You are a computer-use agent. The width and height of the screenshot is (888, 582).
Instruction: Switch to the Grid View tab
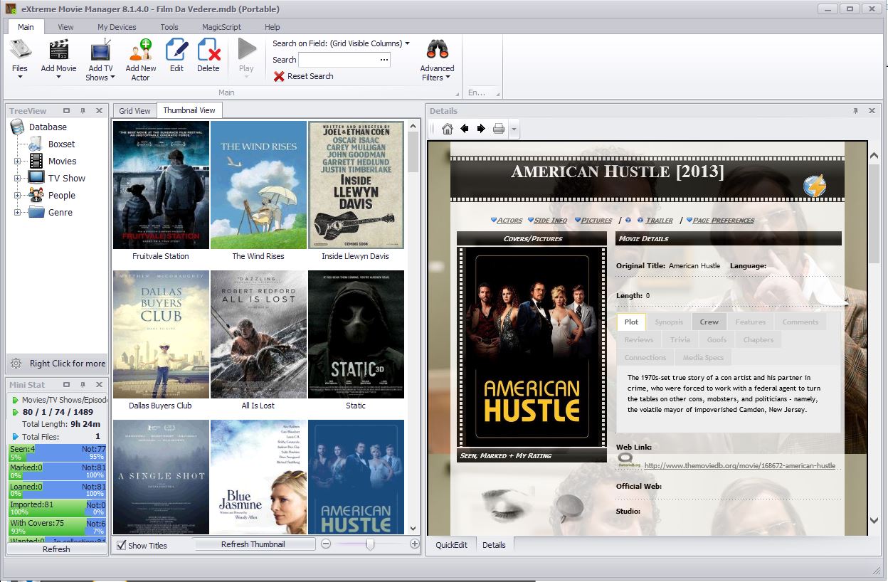134,111
